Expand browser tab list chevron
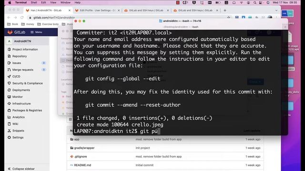Screen dimensions: 305x171 [x=276, y=10]
